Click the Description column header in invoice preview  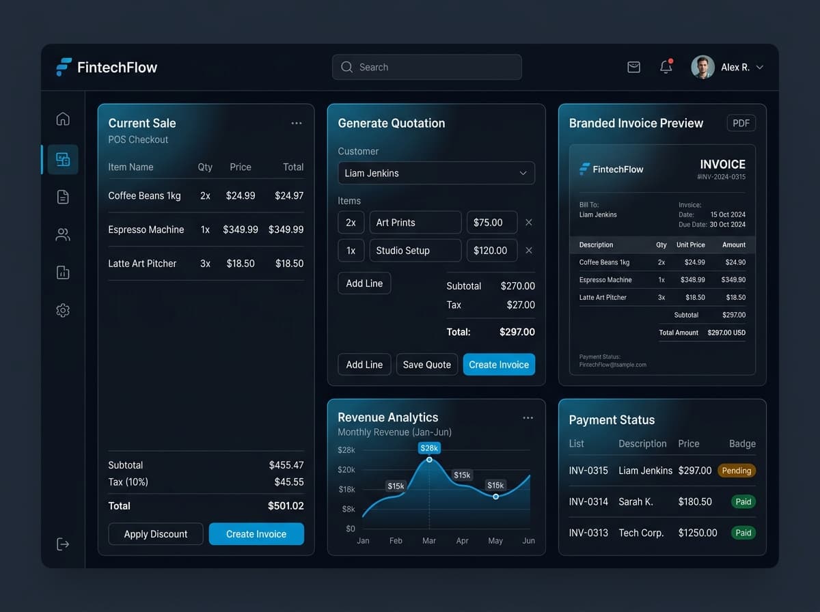tap(596, 245)
